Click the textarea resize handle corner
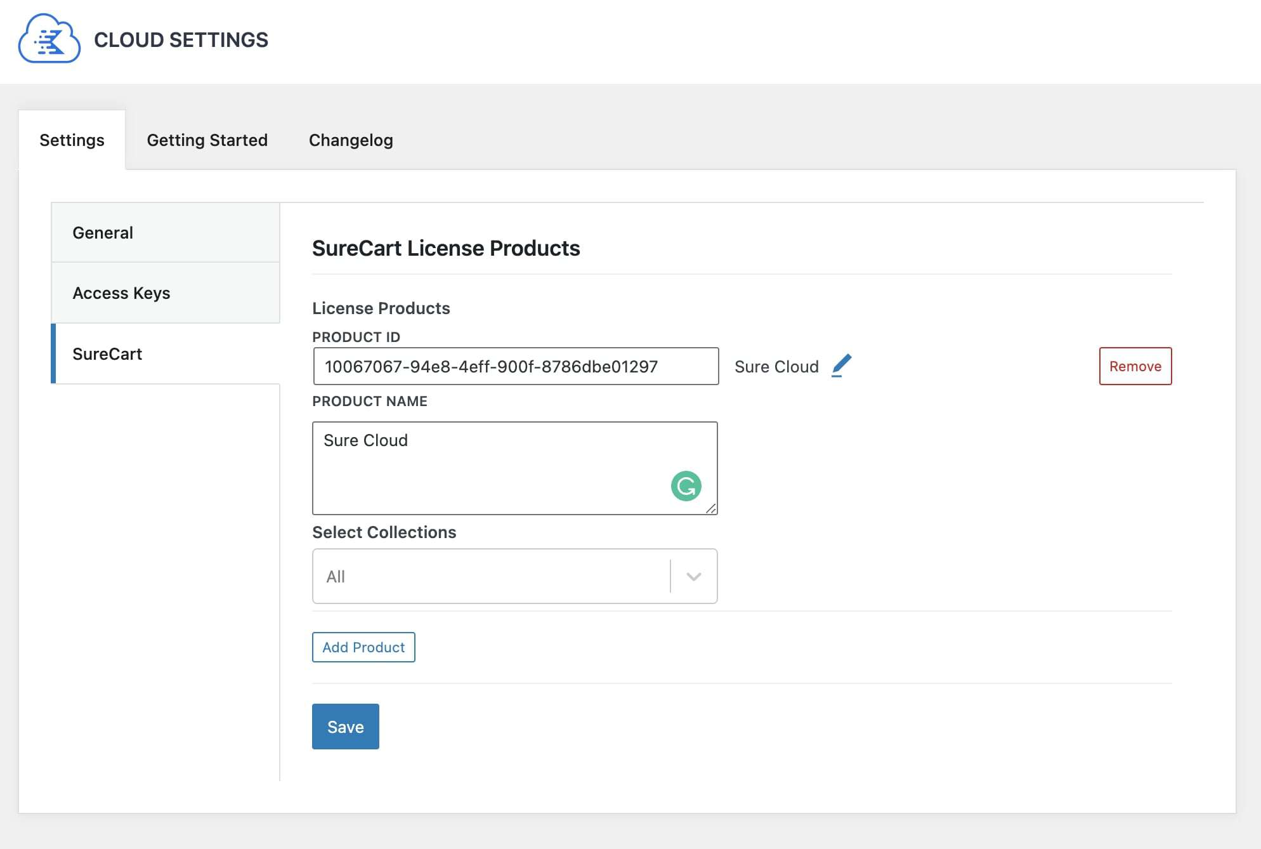Viewport: 1261px width, 849px height. pyautogui.click(x=711, y=508)
